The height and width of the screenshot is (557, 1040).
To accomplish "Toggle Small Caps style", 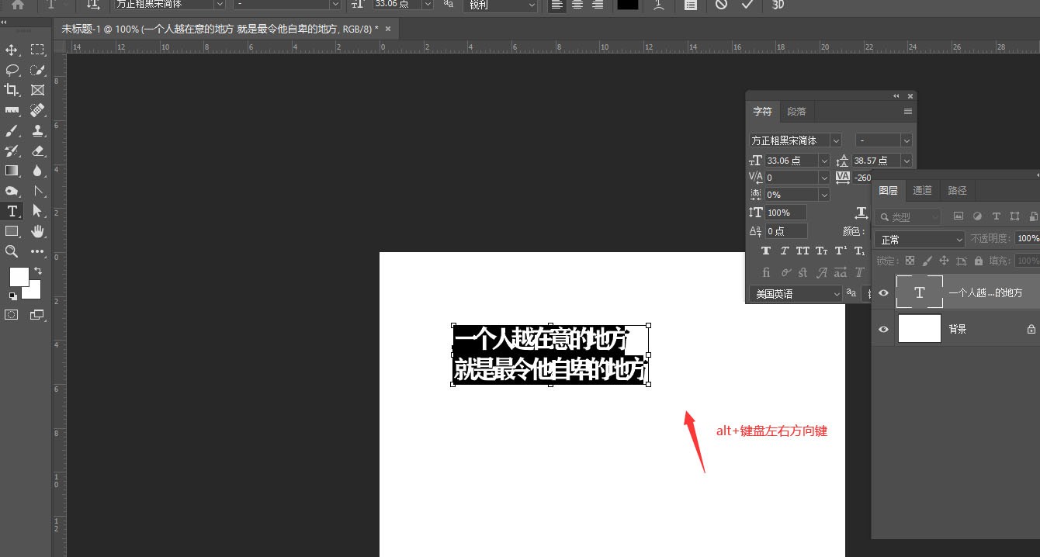I will tap(822, 251).
